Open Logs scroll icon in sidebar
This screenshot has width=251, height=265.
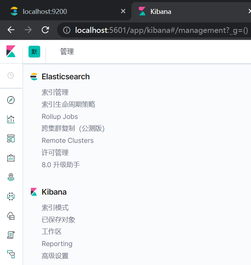[x=11, y=235]
